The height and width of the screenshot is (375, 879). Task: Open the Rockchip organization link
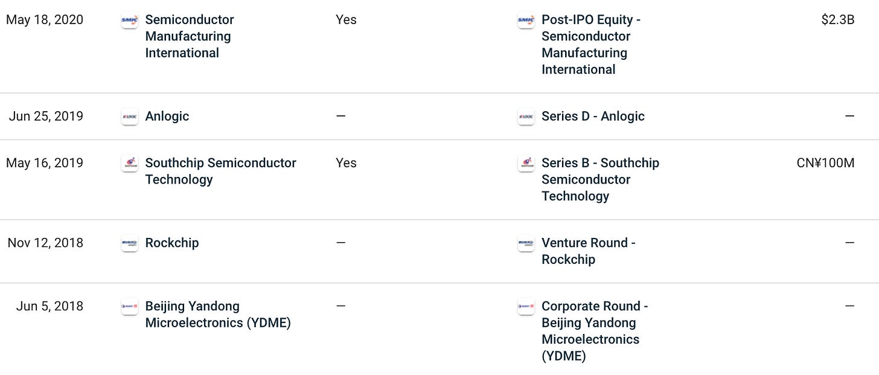click(x=172, y=243)
